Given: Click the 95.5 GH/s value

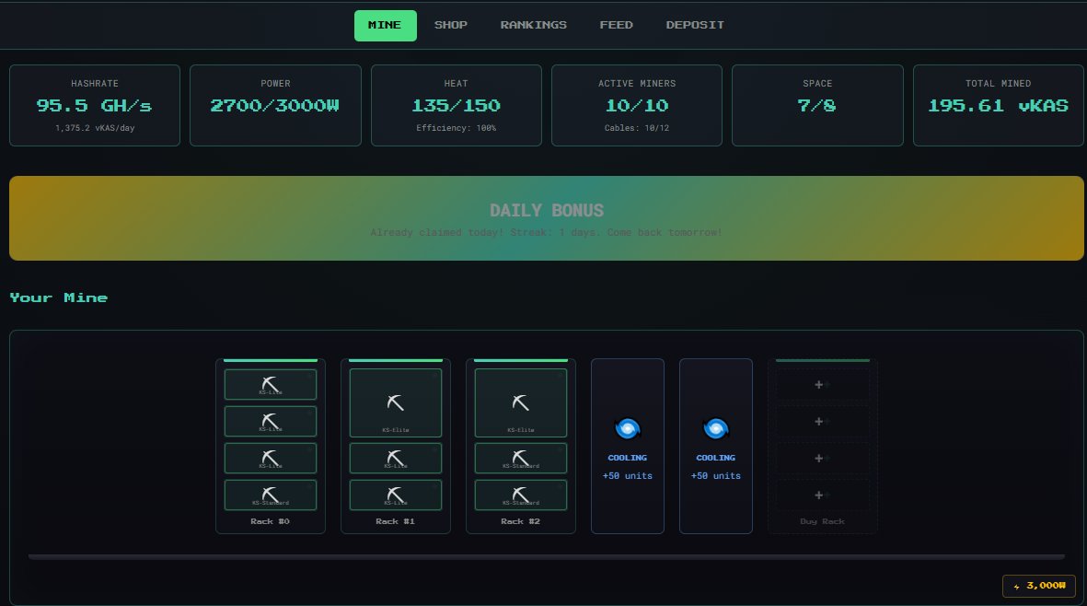Looking at the screenshot, I should 94,105.
